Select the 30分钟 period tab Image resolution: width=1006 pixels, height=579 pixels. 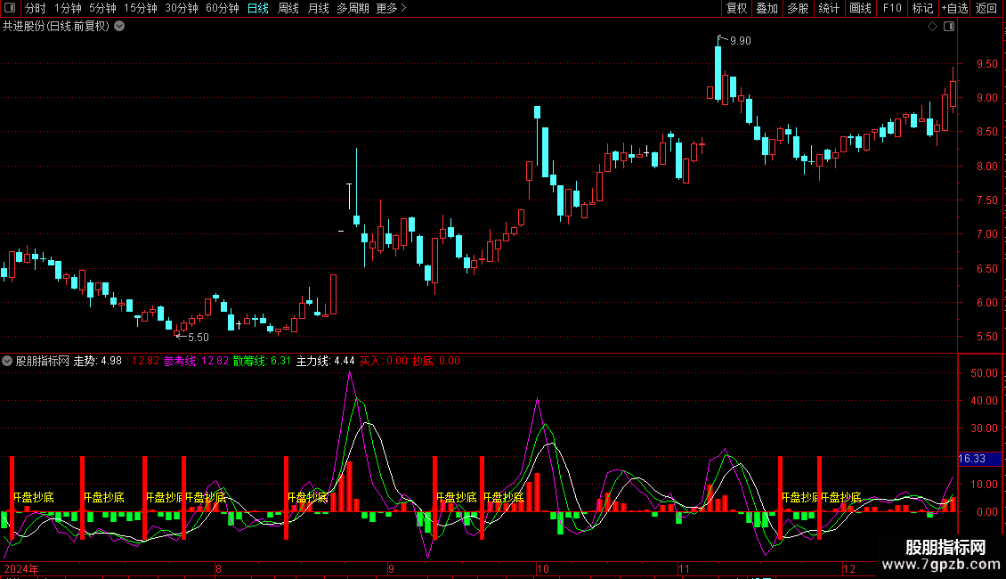(182, 8)
